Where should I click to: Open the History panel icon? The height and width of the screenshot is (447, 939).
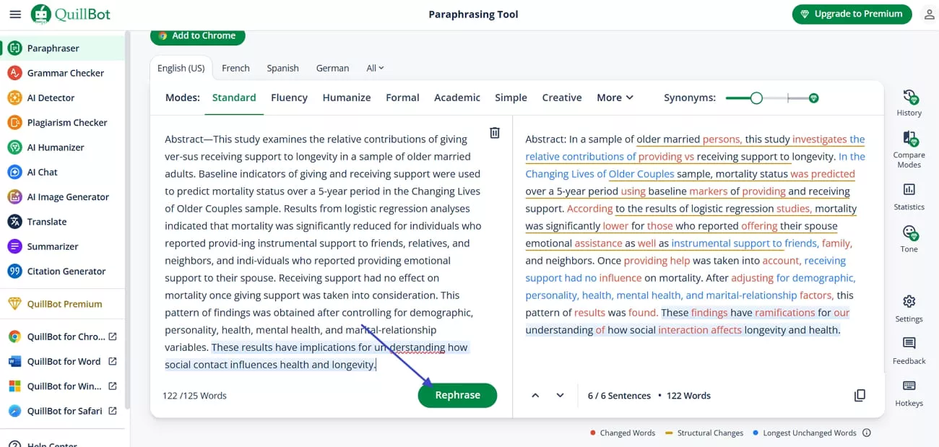tap(909, 97)
